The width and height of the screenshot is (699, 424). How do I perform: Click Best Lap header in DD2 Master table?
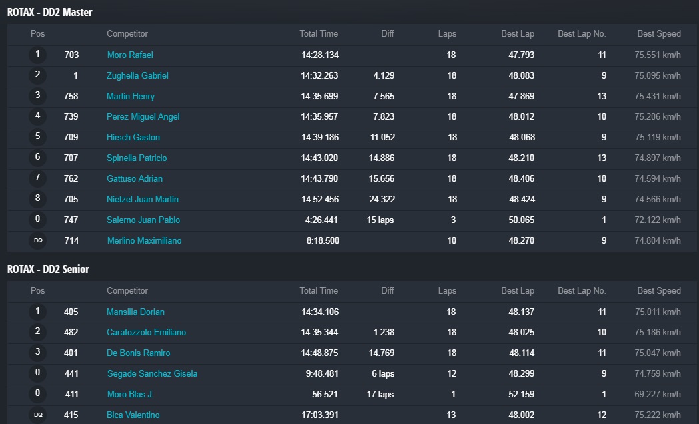[x=518, y=33]
